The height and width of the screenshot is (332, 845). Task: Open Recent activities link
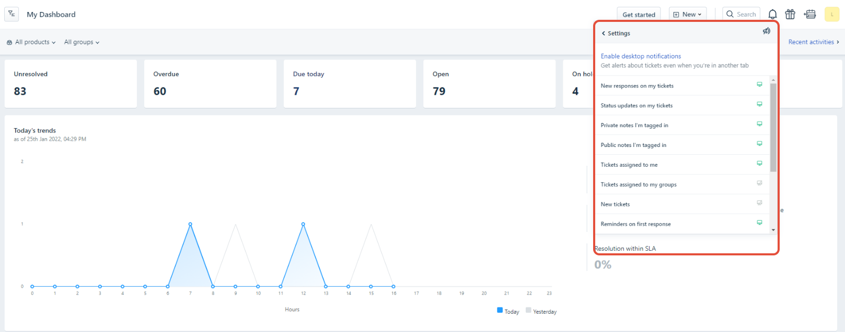[814, 42]
